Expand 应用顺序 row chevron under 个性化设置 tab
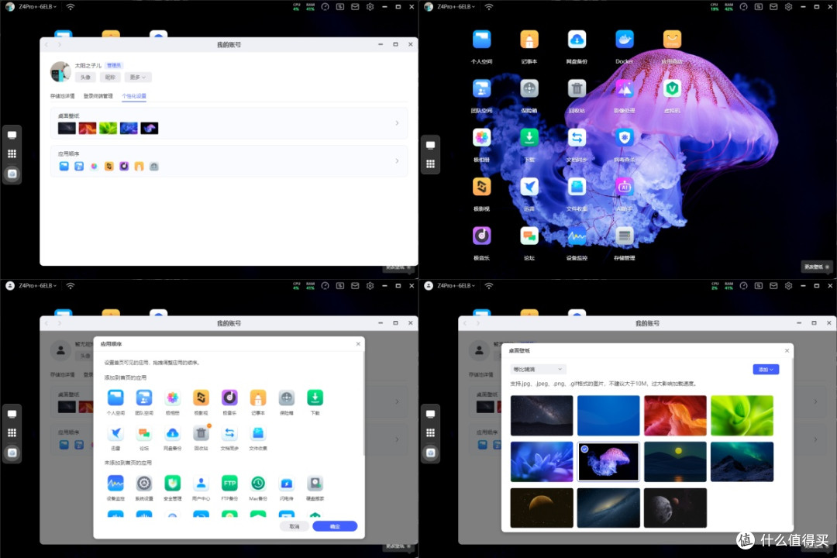Image resolution: width=837 pixels, height=558 pixels. coord(397,160)
